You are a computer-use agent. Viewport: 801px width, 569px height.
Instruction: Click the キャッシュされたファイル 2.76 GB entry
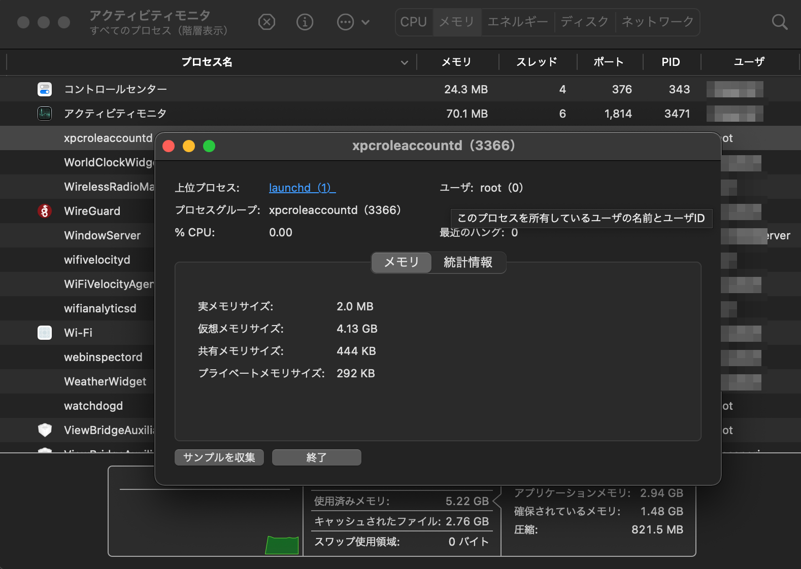pos(401,521)
